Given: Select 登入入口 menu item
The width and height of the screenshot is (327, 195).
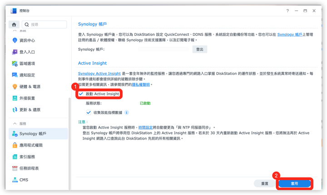Looking at the screenshot, I should [38, 52].
